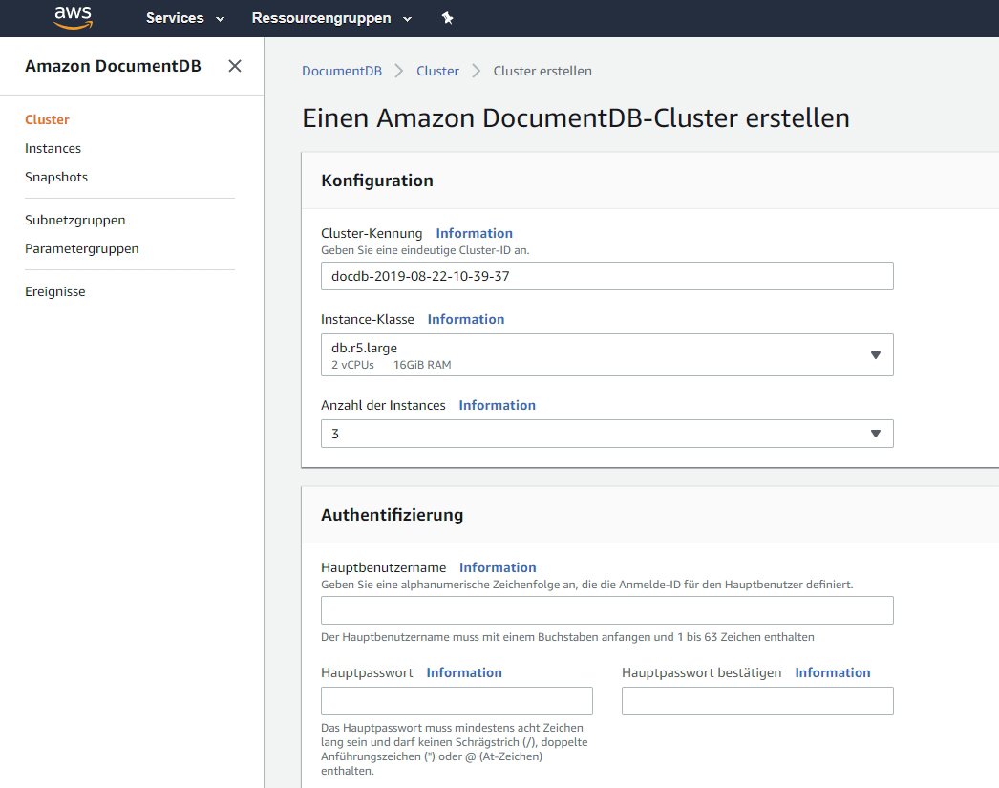Click the Cluster-Kennung input field
The width and height of the screenshot is (999, 788).
coord(606,276)
